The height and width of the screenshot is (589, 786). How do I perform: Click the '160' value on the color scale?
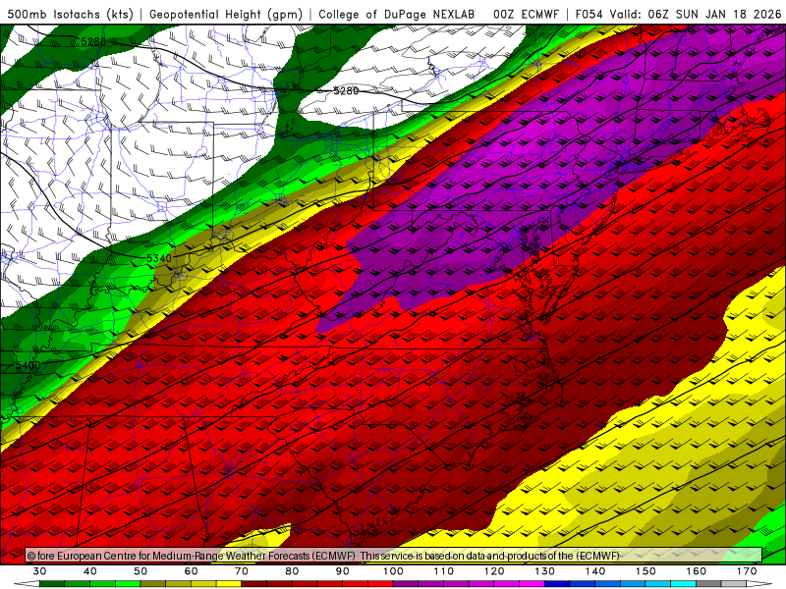tap(697, 571)
